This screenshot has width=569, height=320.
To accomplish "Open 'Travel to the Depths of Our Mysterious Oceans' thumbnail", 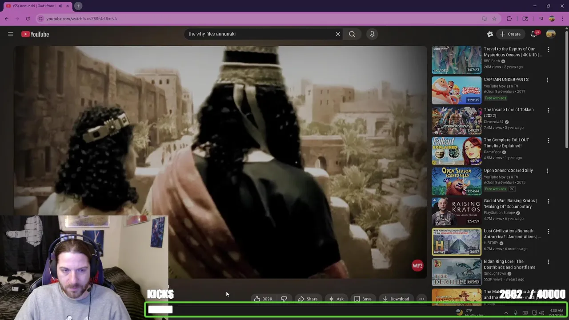I will coord(457,60).
